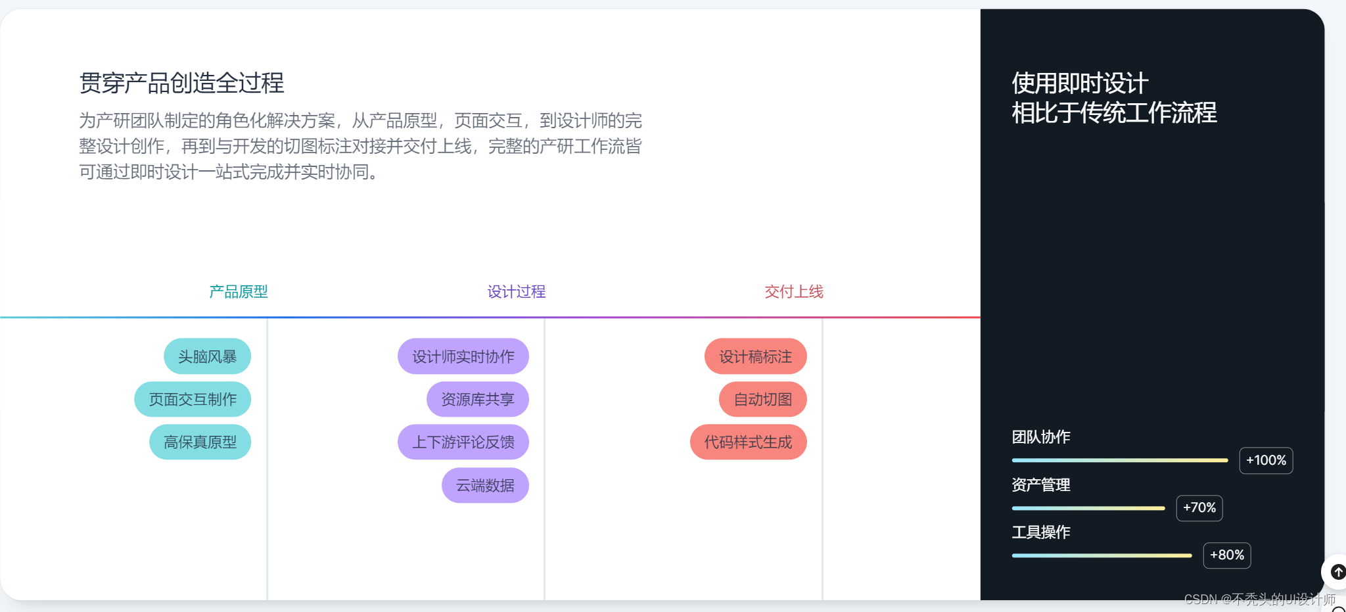This screenshot has width=1346, height=612.
Task: Click the 代码样式生成 pill
Action: [749, 442]
